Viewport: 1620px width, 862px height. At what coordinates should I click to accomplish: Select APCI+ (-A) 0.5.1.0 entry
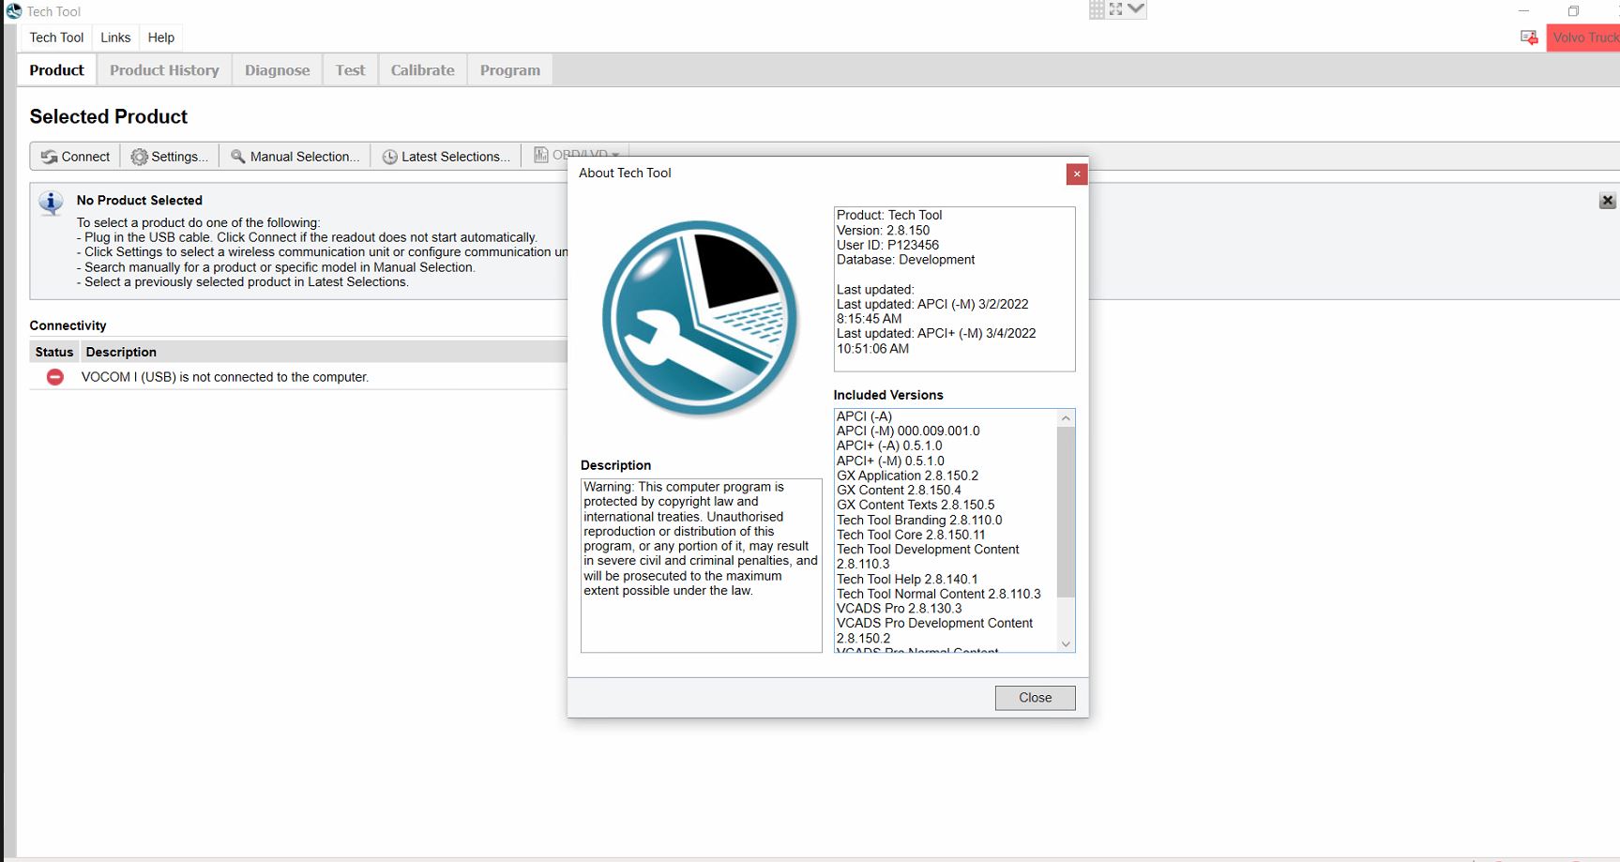tap(889, 446)
